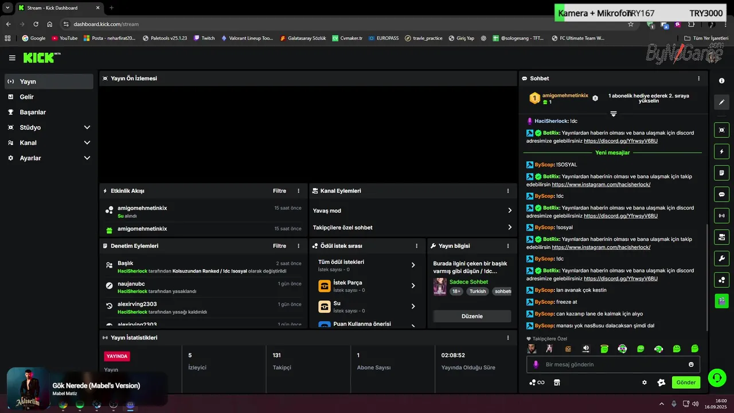
Task: Click the chat panel vertical scrollbar
Action: click(706, 277)
